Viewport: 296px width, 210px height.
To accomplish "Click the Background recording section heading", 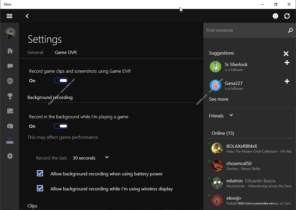I will (50, 97).
